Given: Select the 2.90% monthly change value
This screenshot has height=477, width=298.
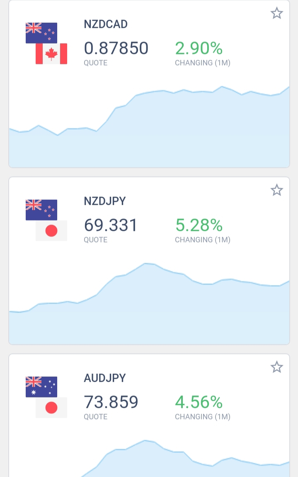Looking at the screenshot, I should (x=199, y=48).
